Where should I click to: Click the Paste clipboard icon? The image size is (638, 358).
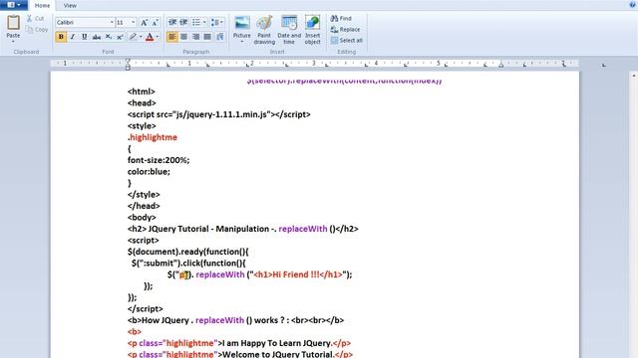click(13, 22)
